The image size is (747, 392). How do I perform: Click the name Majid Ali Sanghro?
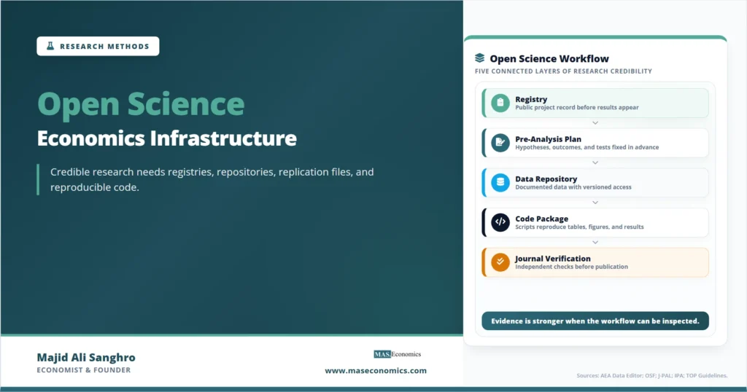86,357
